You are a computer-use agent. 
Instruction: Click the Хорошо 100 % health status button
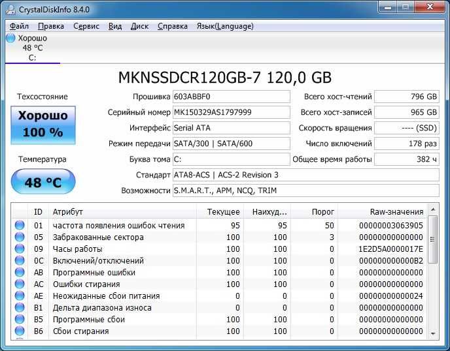pos(43,125)
